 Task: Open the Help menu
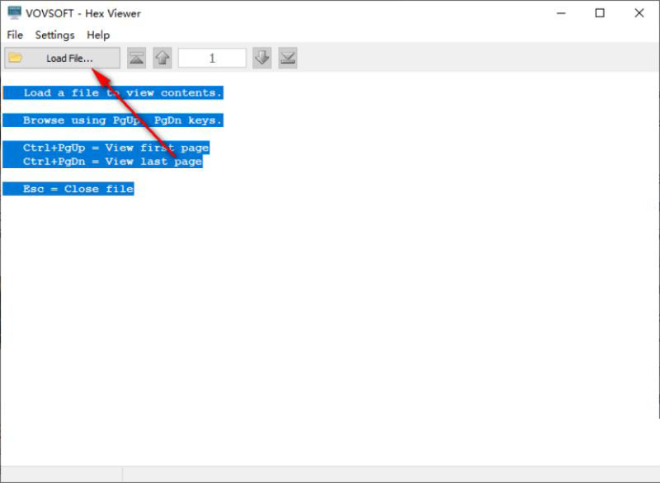click(98, 35)
